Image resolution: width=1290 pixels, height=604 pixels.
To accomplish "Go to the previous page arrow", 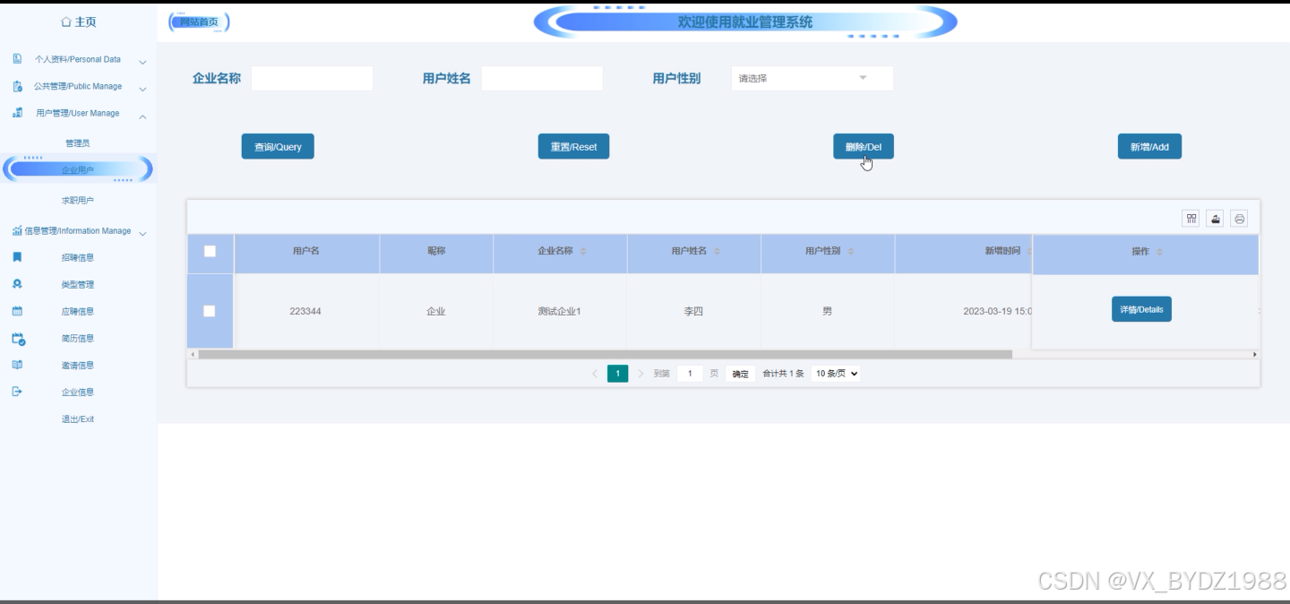I will (595, 374).
